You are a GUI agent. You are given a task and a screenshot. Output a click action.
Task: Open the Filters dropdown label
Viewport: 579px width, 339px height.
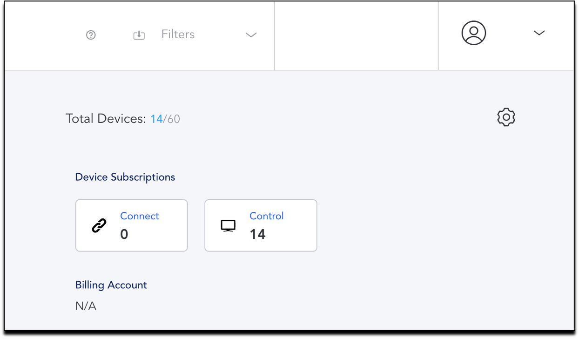coord(178,34)
